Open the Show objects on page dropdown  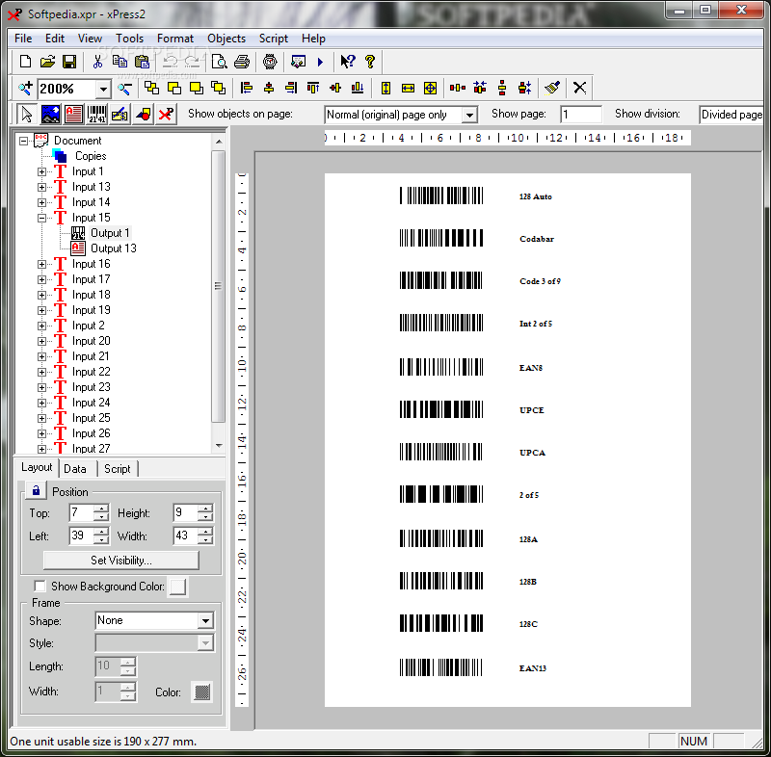pos(469,115)
